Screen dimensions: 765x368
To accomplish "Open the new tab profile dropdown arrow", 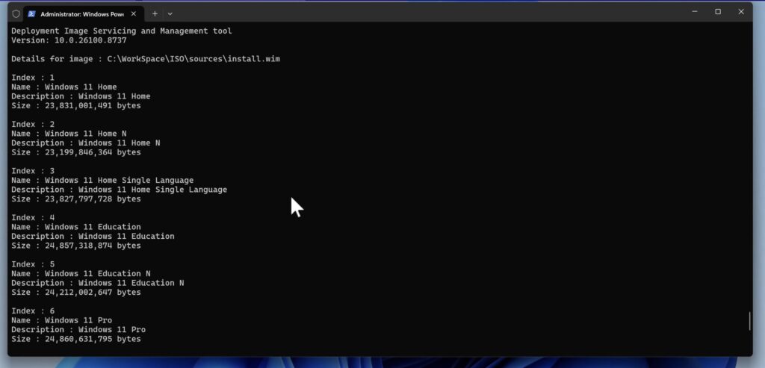I will [170, 13].
